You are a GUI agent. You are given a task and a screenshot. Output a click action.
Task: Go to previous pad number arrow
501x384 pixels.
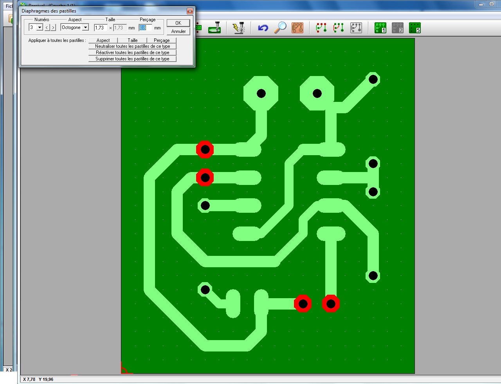pos(47,27)
